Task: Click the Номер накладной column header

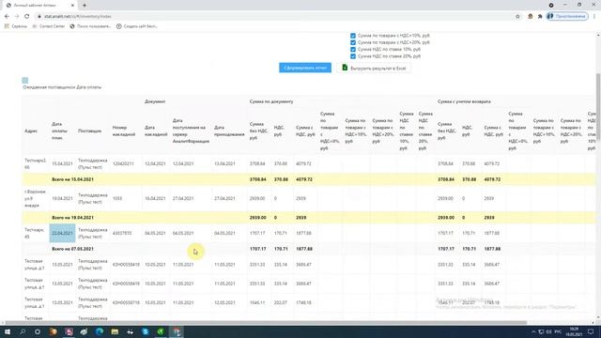Action: pos(124,131)
